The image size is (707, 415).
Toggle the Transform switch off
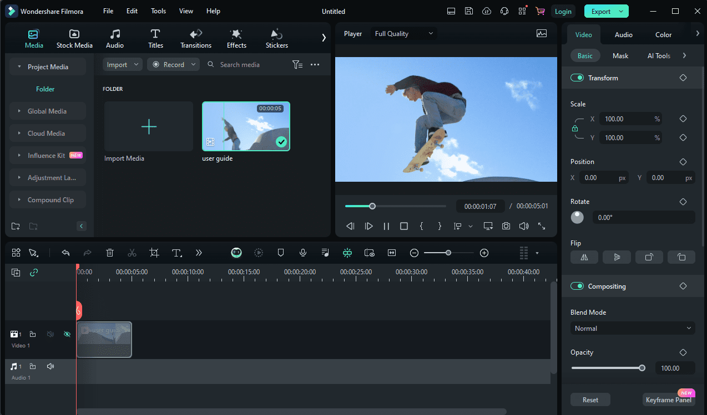pos(577,78)
